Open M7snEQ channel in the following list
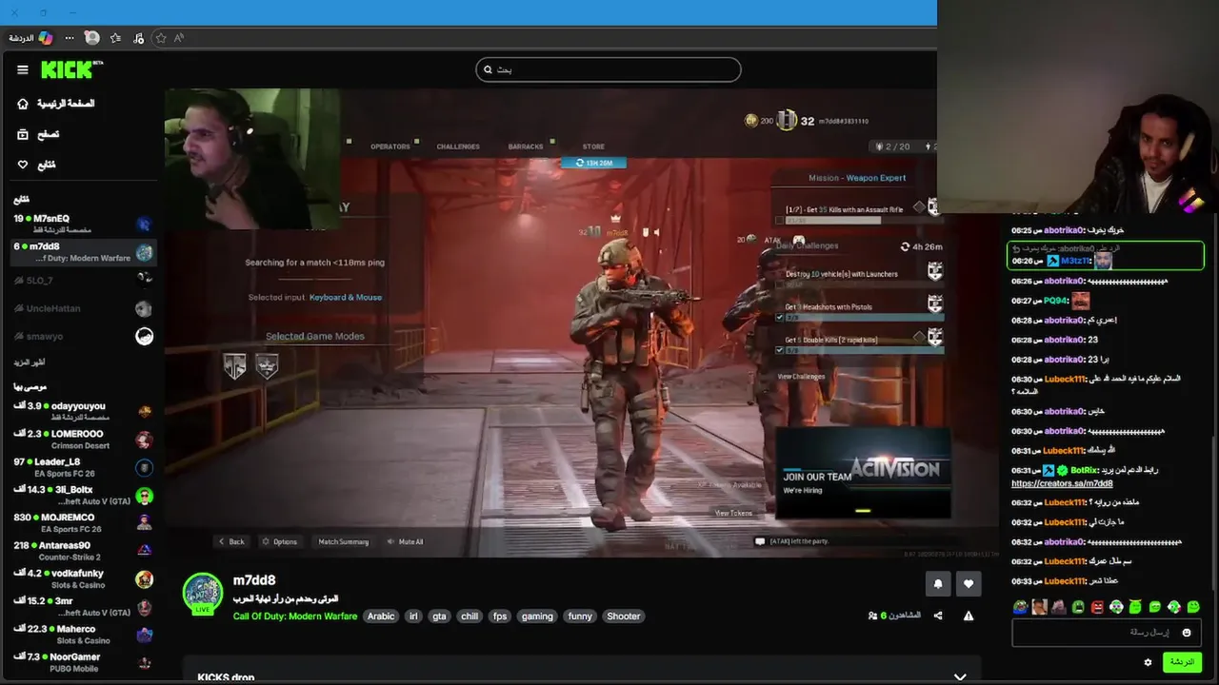Image resolution: width=1219 pixels, height=685 pixels. 84,224
